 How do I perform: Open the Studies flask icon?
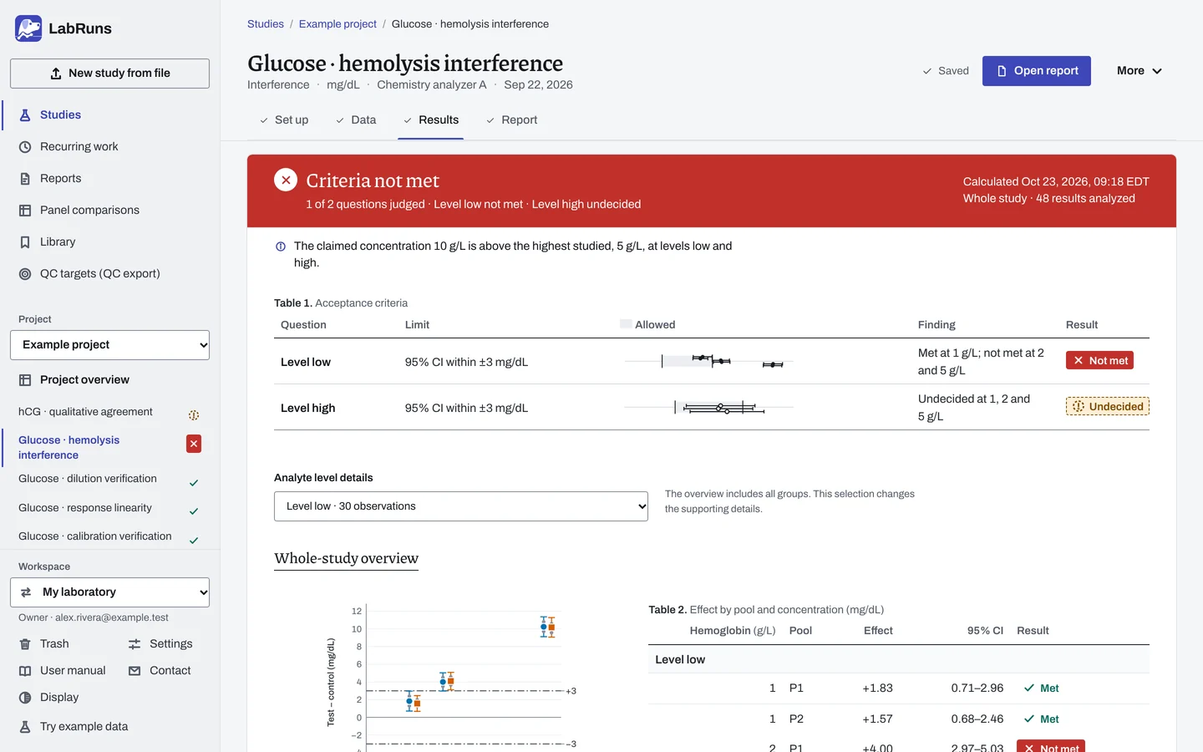[25, 115]
